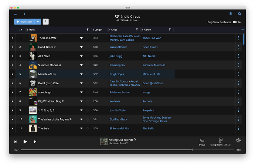Click TIDAL icon on Don't (Just) Vote row
Viewport: 255px width, 166px height.
tap(81, 83)
